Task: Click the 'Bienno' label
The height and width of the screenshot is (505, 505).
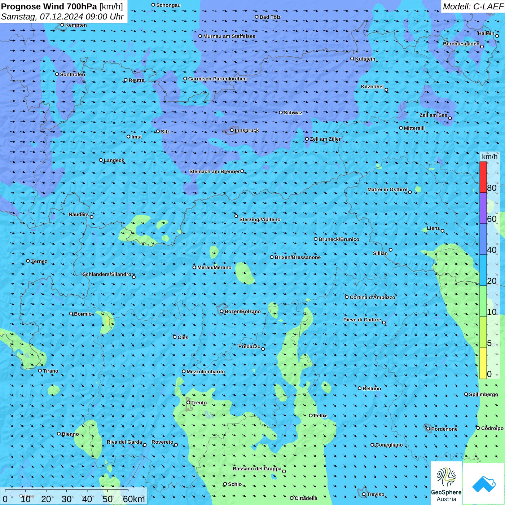Action: 70,434
